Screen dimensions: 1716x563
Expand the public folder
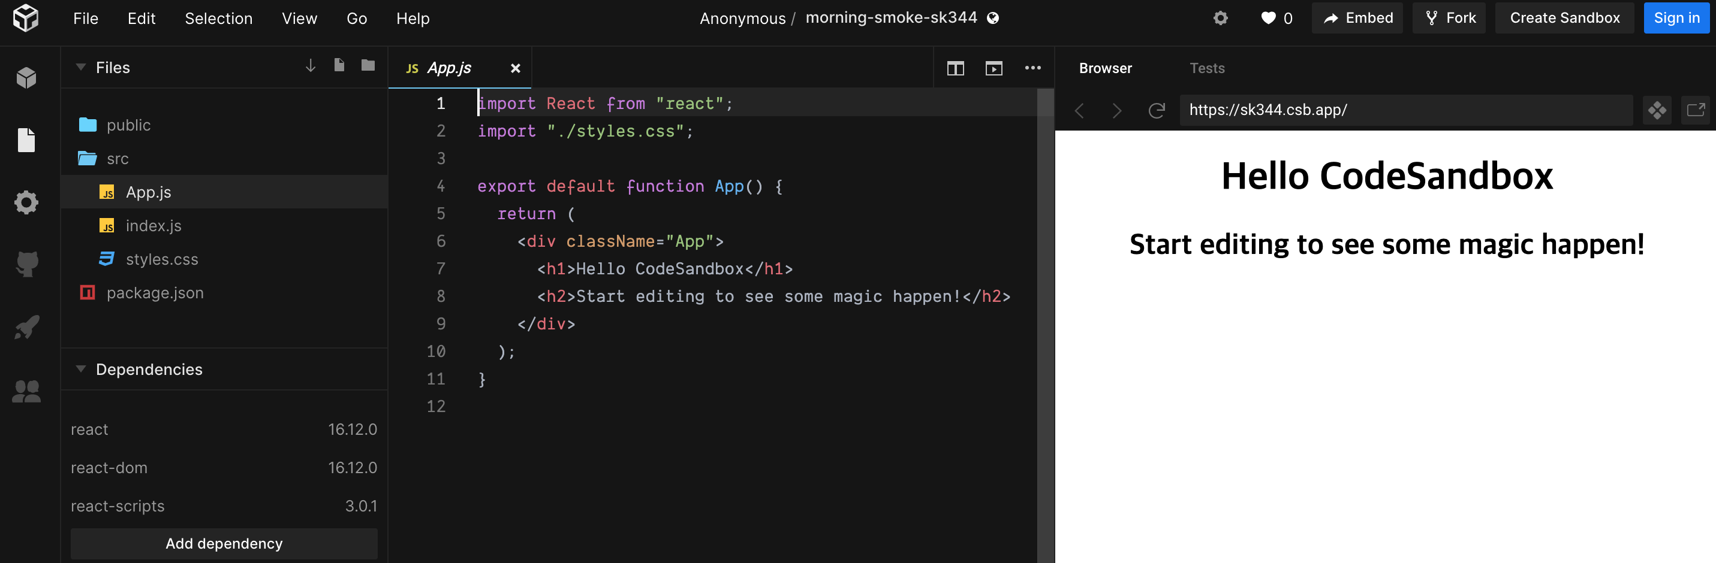click(224, 125)
